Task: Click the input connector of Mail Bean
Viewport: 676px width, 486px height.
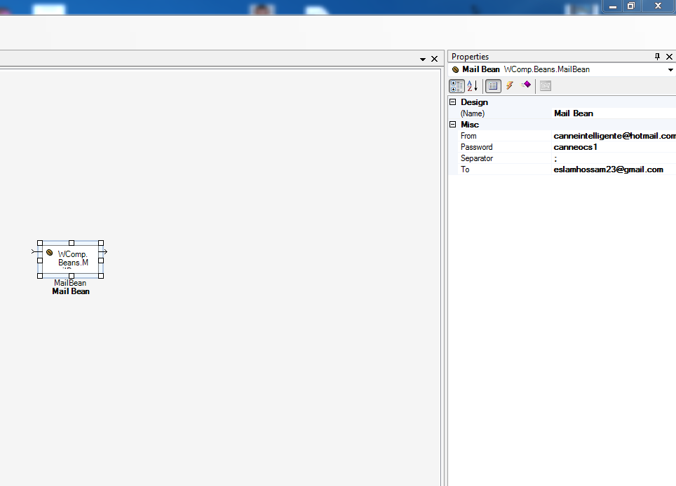Action: (x=34, y=251)
